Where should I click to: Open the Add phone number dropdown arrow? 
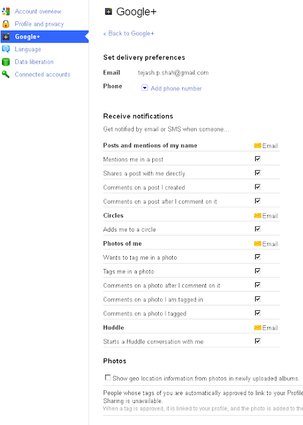tap(145, 88)
